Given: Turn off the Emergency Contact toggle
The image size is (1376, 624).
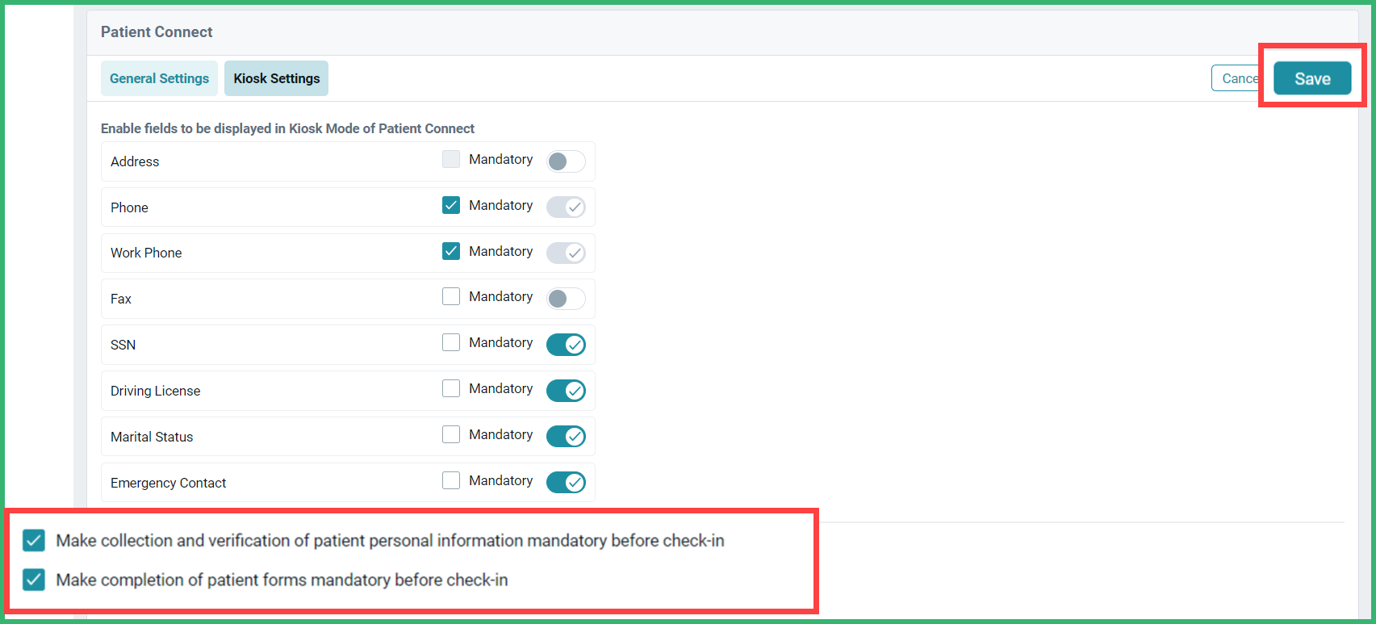Looking at the screenshot, I should (x=566, y=482).
